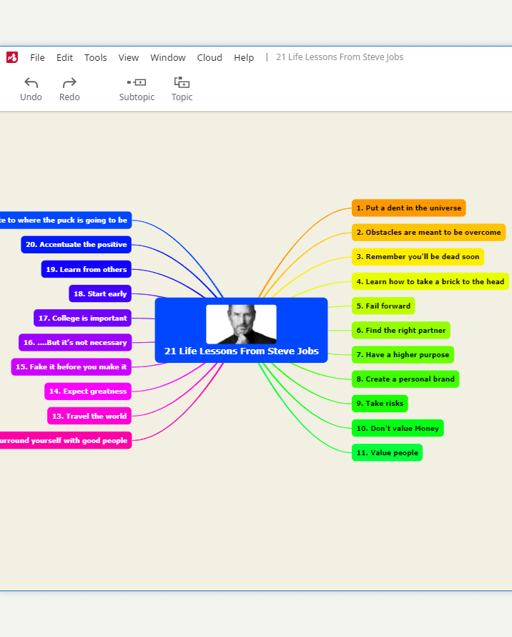Open the View menu
512x637 pixels.
tap(128, 57)
